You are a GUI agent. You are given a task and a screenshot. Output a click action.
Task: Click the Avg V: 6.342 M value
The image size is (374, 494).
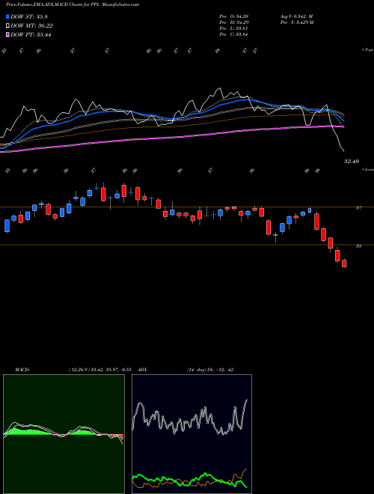[296, 16]
